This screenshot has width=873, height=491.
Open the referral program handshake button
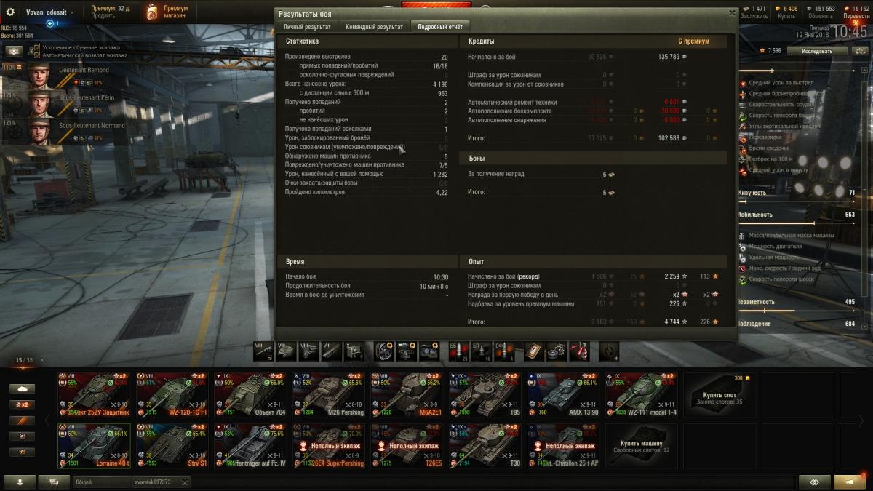(815, 482)
